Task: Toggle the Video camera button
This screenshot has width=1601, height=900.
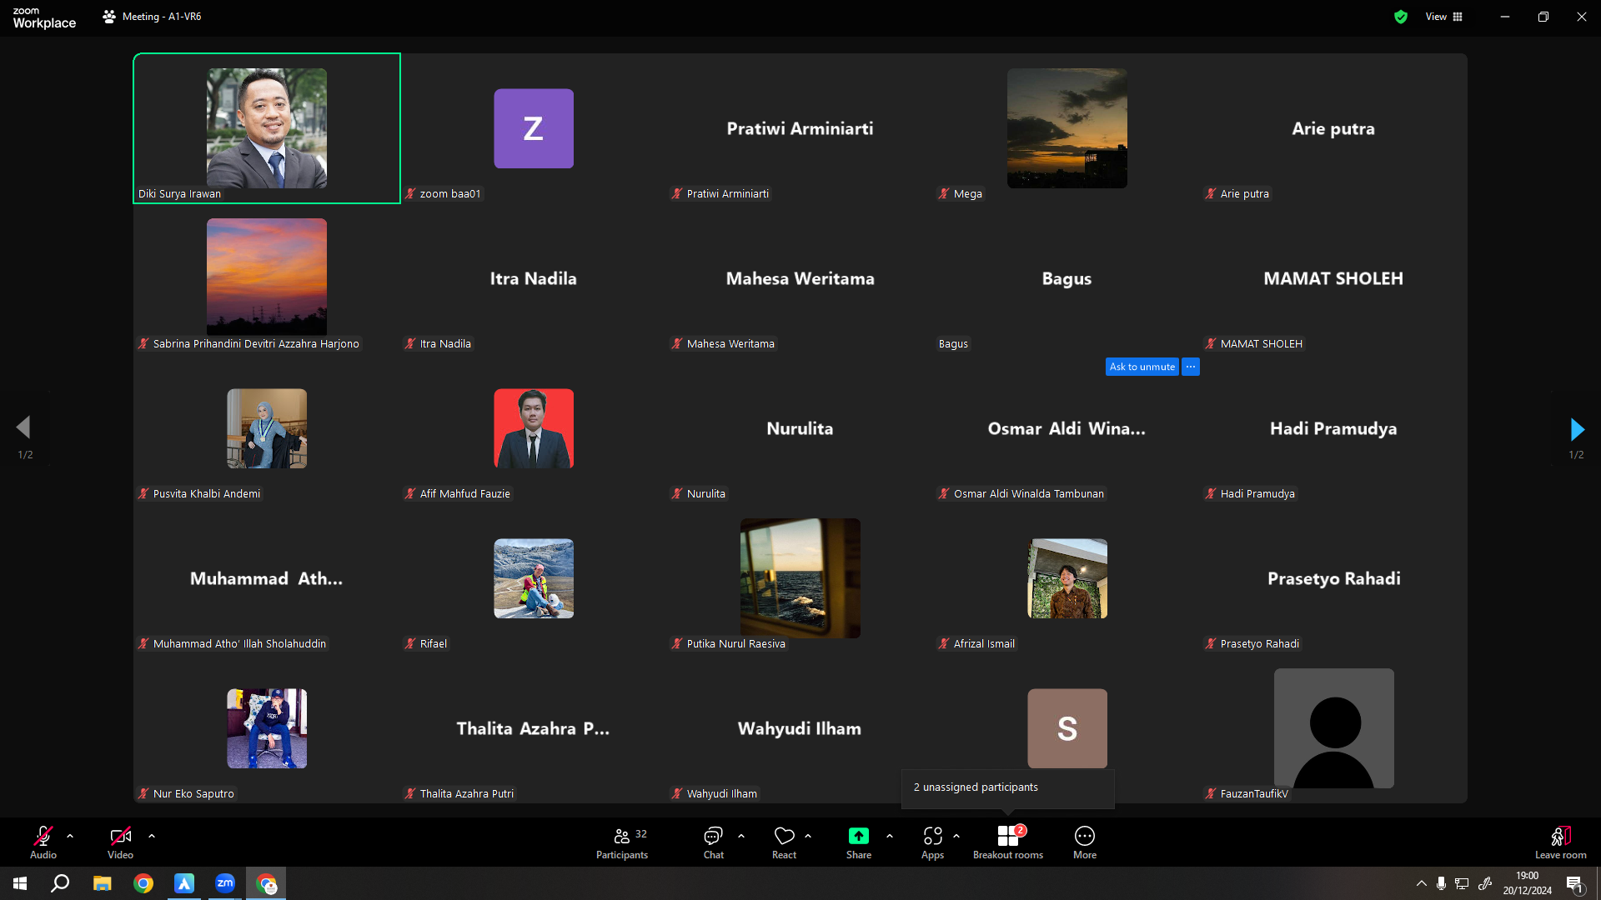Action: (120, 842)
